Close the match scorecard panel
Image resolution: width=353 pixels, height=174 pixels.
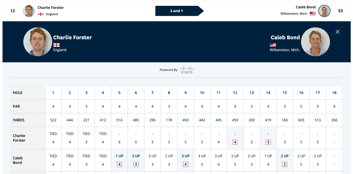point(337,32)
